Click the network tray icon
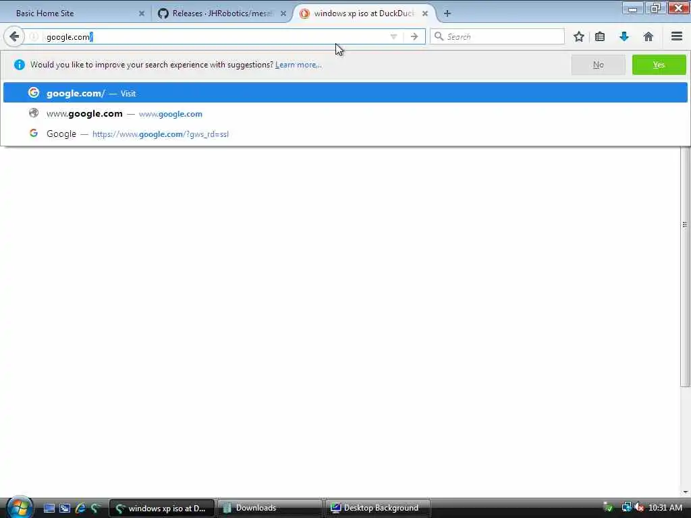The height and width of the screenshot is (518, 691). click(626, 507)
